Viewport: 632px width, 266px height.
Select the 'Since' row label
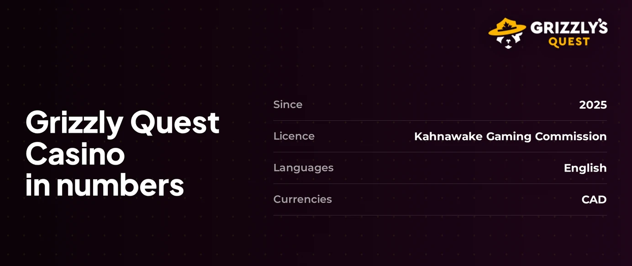click(288, 104)
